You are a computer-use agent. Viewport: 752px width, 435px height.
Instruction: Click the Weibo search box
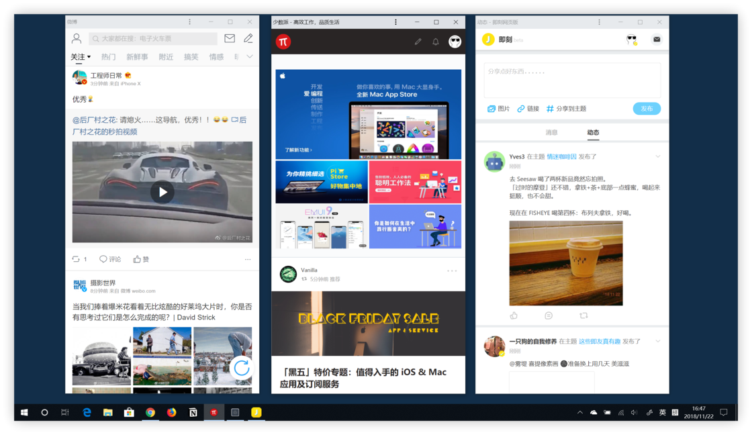[153, 38]
